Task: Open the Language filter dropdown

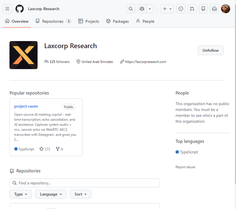Action: pyautogui.click(x=51, y=194)
